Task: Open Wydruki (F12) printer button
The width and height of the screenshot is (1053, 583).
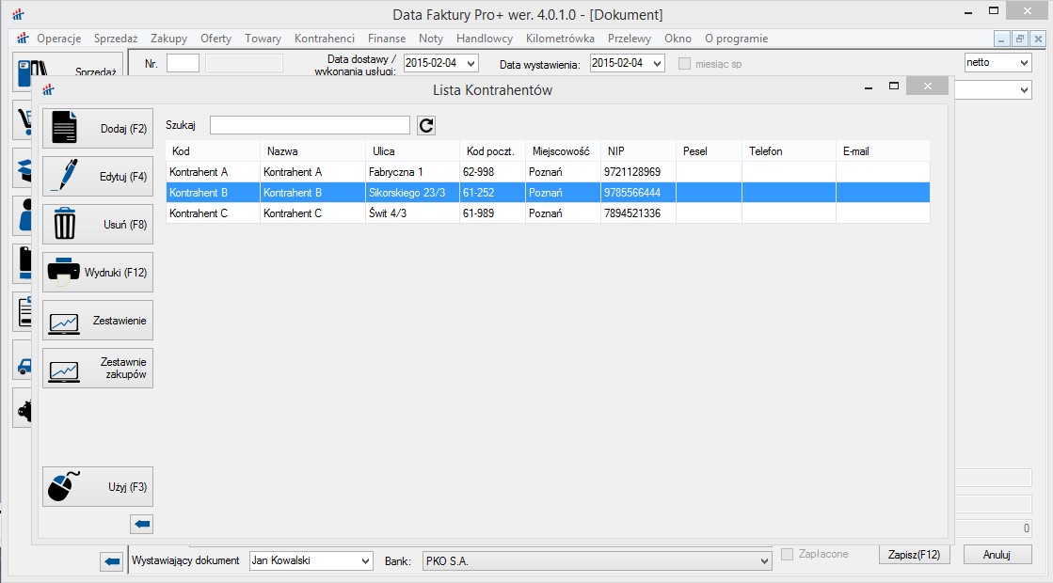Action: point(98,273)
